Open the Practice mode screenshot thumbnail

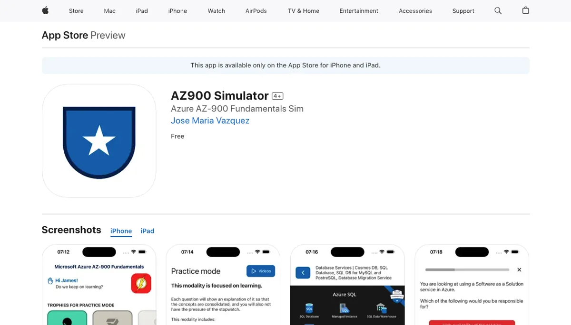tap(223, 285)
